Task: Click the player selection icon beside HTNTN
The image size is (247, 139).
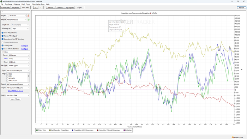Action: coord(28,16)
